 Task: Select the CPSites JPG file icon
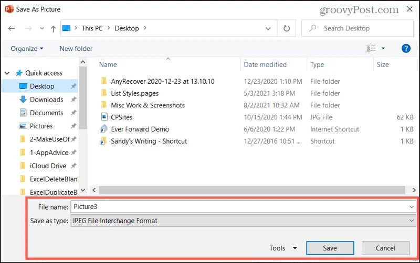[x=104, y=117]
